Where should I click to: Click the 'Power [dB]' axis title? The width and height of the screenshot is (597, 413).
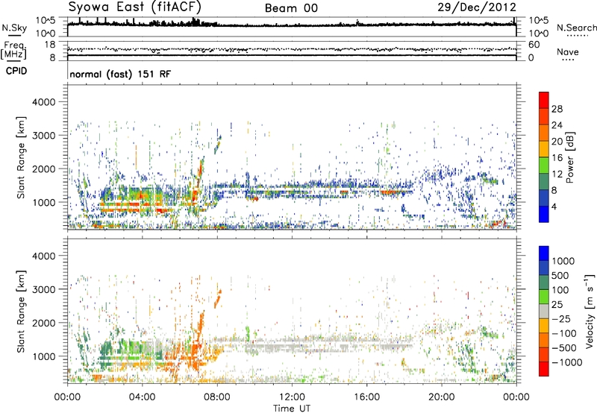pyautogui.click(x=570, y=157)
